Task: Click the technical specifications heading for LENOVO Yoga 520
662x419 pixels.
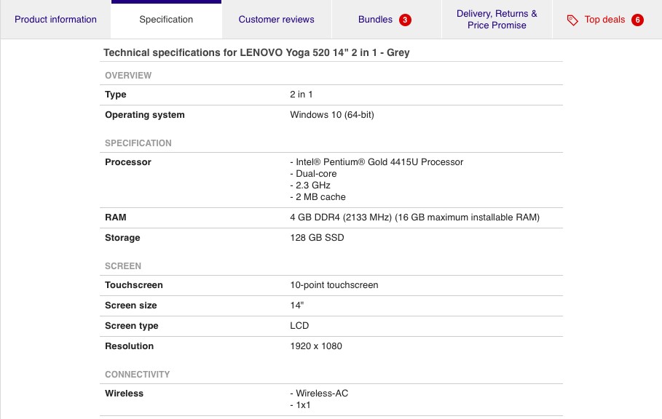Action: (x=256, y=52)
